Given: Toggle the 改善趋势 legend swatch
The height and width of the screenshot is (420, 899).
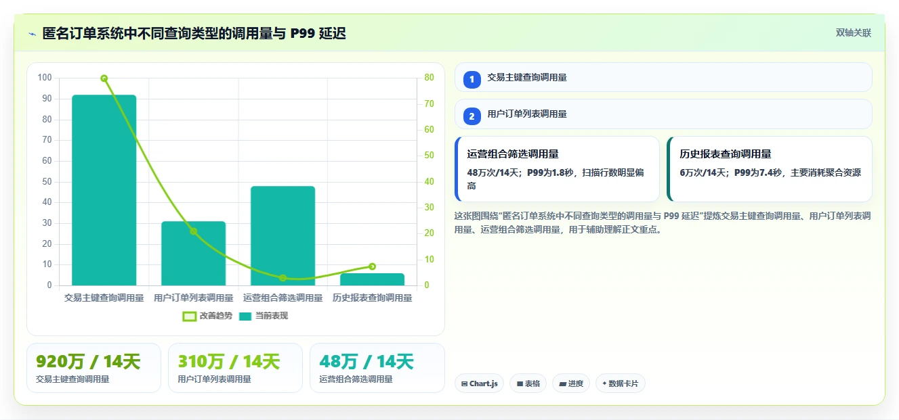Looking at the screenshot, I should [x=190, y=316].
